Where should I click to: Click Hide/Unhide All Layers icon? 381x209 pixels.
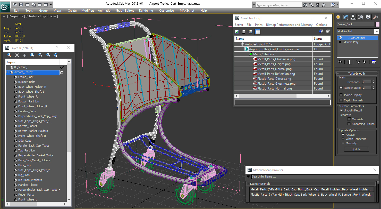tap(48, 55)
